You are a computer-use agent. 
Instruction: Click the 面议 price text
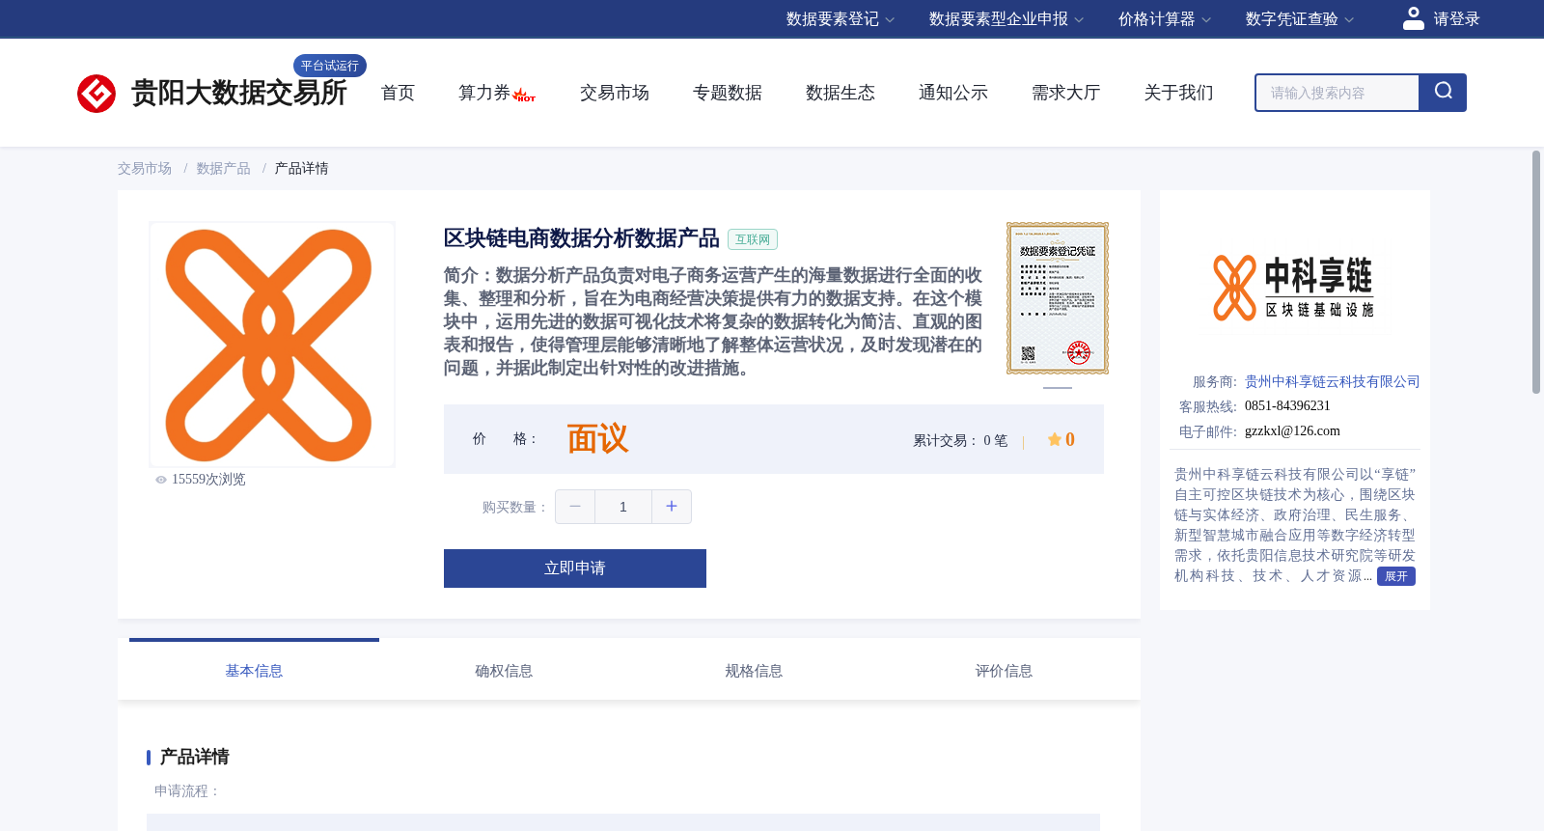click(598, 439)
